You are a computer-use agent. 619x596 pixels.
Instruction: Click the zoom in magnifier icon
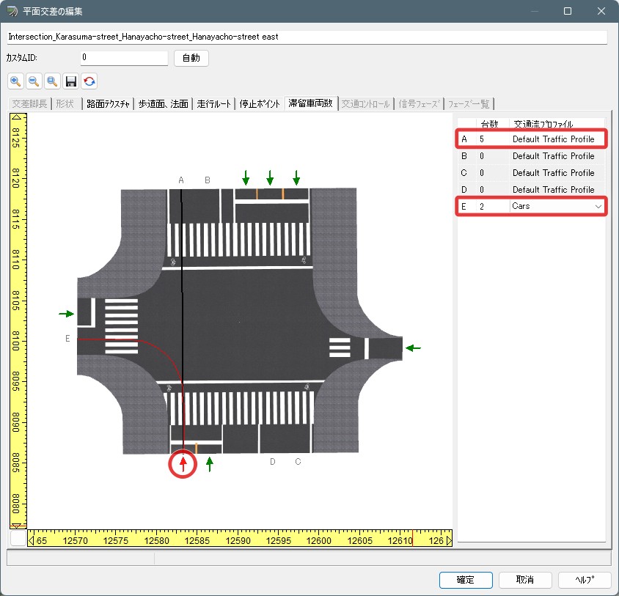15,81
